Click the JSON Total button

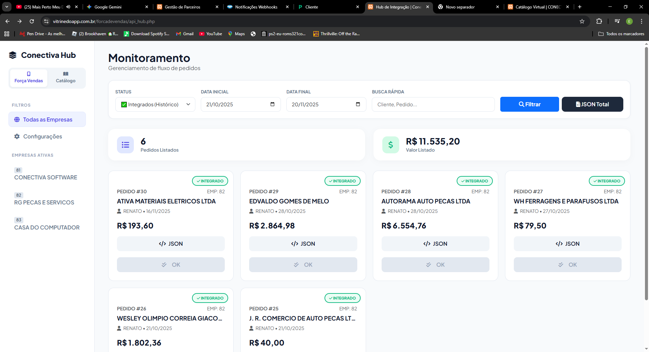point(592,104)
